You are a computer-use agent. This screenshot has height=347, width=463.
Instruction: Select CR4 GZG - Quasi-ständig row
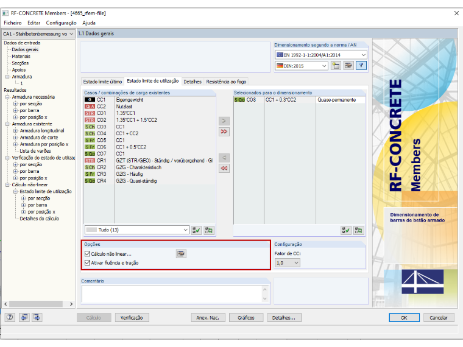(x=149, y=181)
